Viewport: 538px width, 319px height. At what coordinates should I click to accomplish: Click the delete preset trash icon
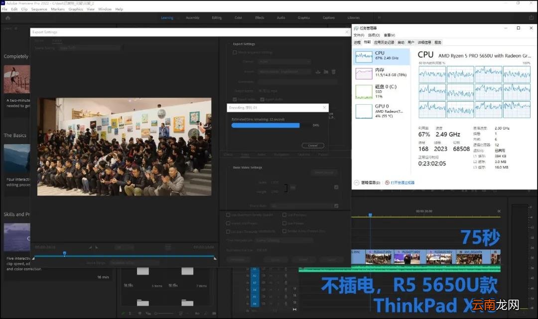point(333,72)
